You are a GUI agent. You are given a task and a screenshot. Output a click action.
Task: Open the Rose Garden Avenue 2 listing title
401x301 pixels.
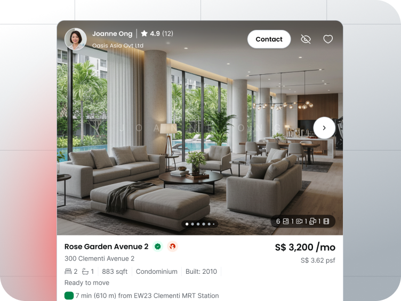(x=107, y=247)
